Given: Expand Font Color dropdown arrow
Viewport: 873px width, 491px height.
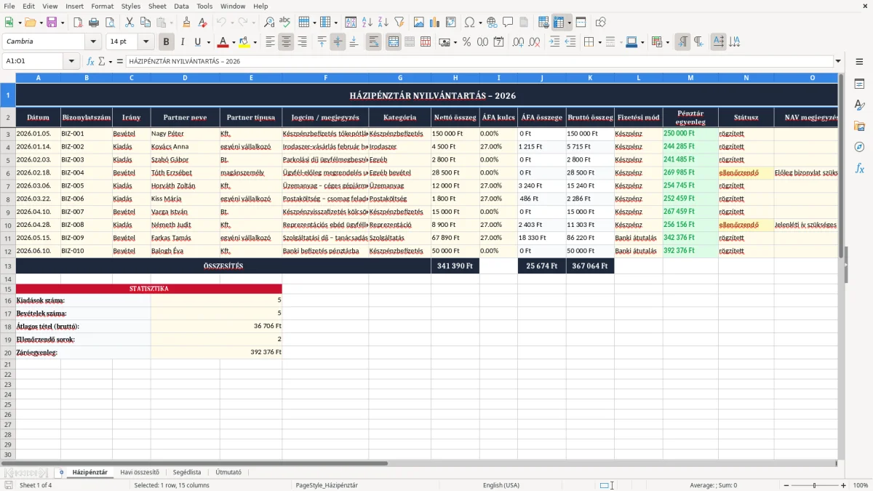Looking at the screenshot, I should coord(234,42).
